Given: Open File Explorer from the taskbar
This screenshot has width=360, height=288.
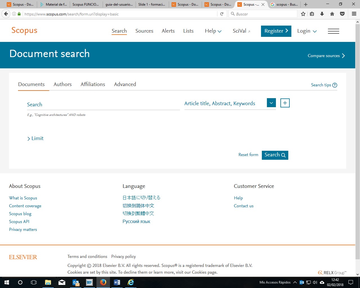Looking at the screenshot, I should point(48,282).
